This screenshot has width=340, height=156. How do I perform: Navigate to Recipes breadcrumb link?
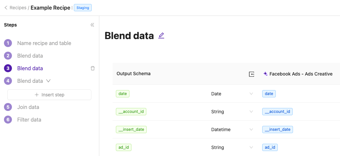[x=18, y=8]
